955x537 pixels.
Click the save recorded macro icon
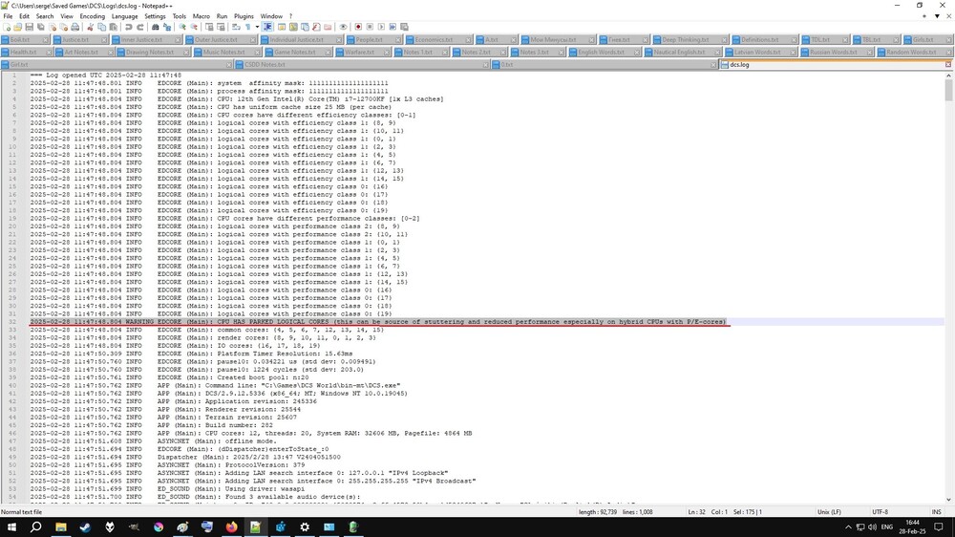(x=404, y=27)
